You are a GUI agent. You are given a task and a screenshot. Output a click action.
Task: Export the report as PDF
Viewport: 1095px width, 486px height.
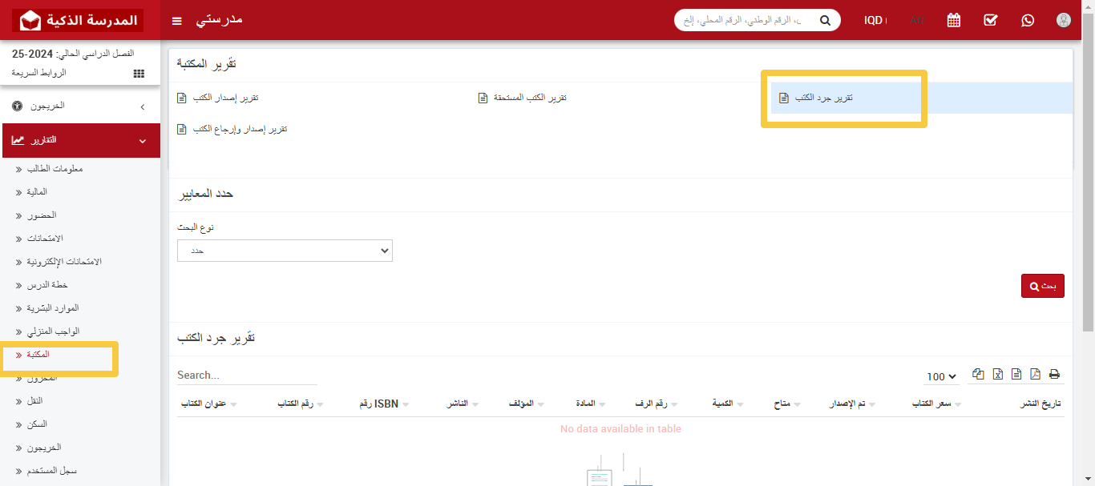[x=1035, y=374]
